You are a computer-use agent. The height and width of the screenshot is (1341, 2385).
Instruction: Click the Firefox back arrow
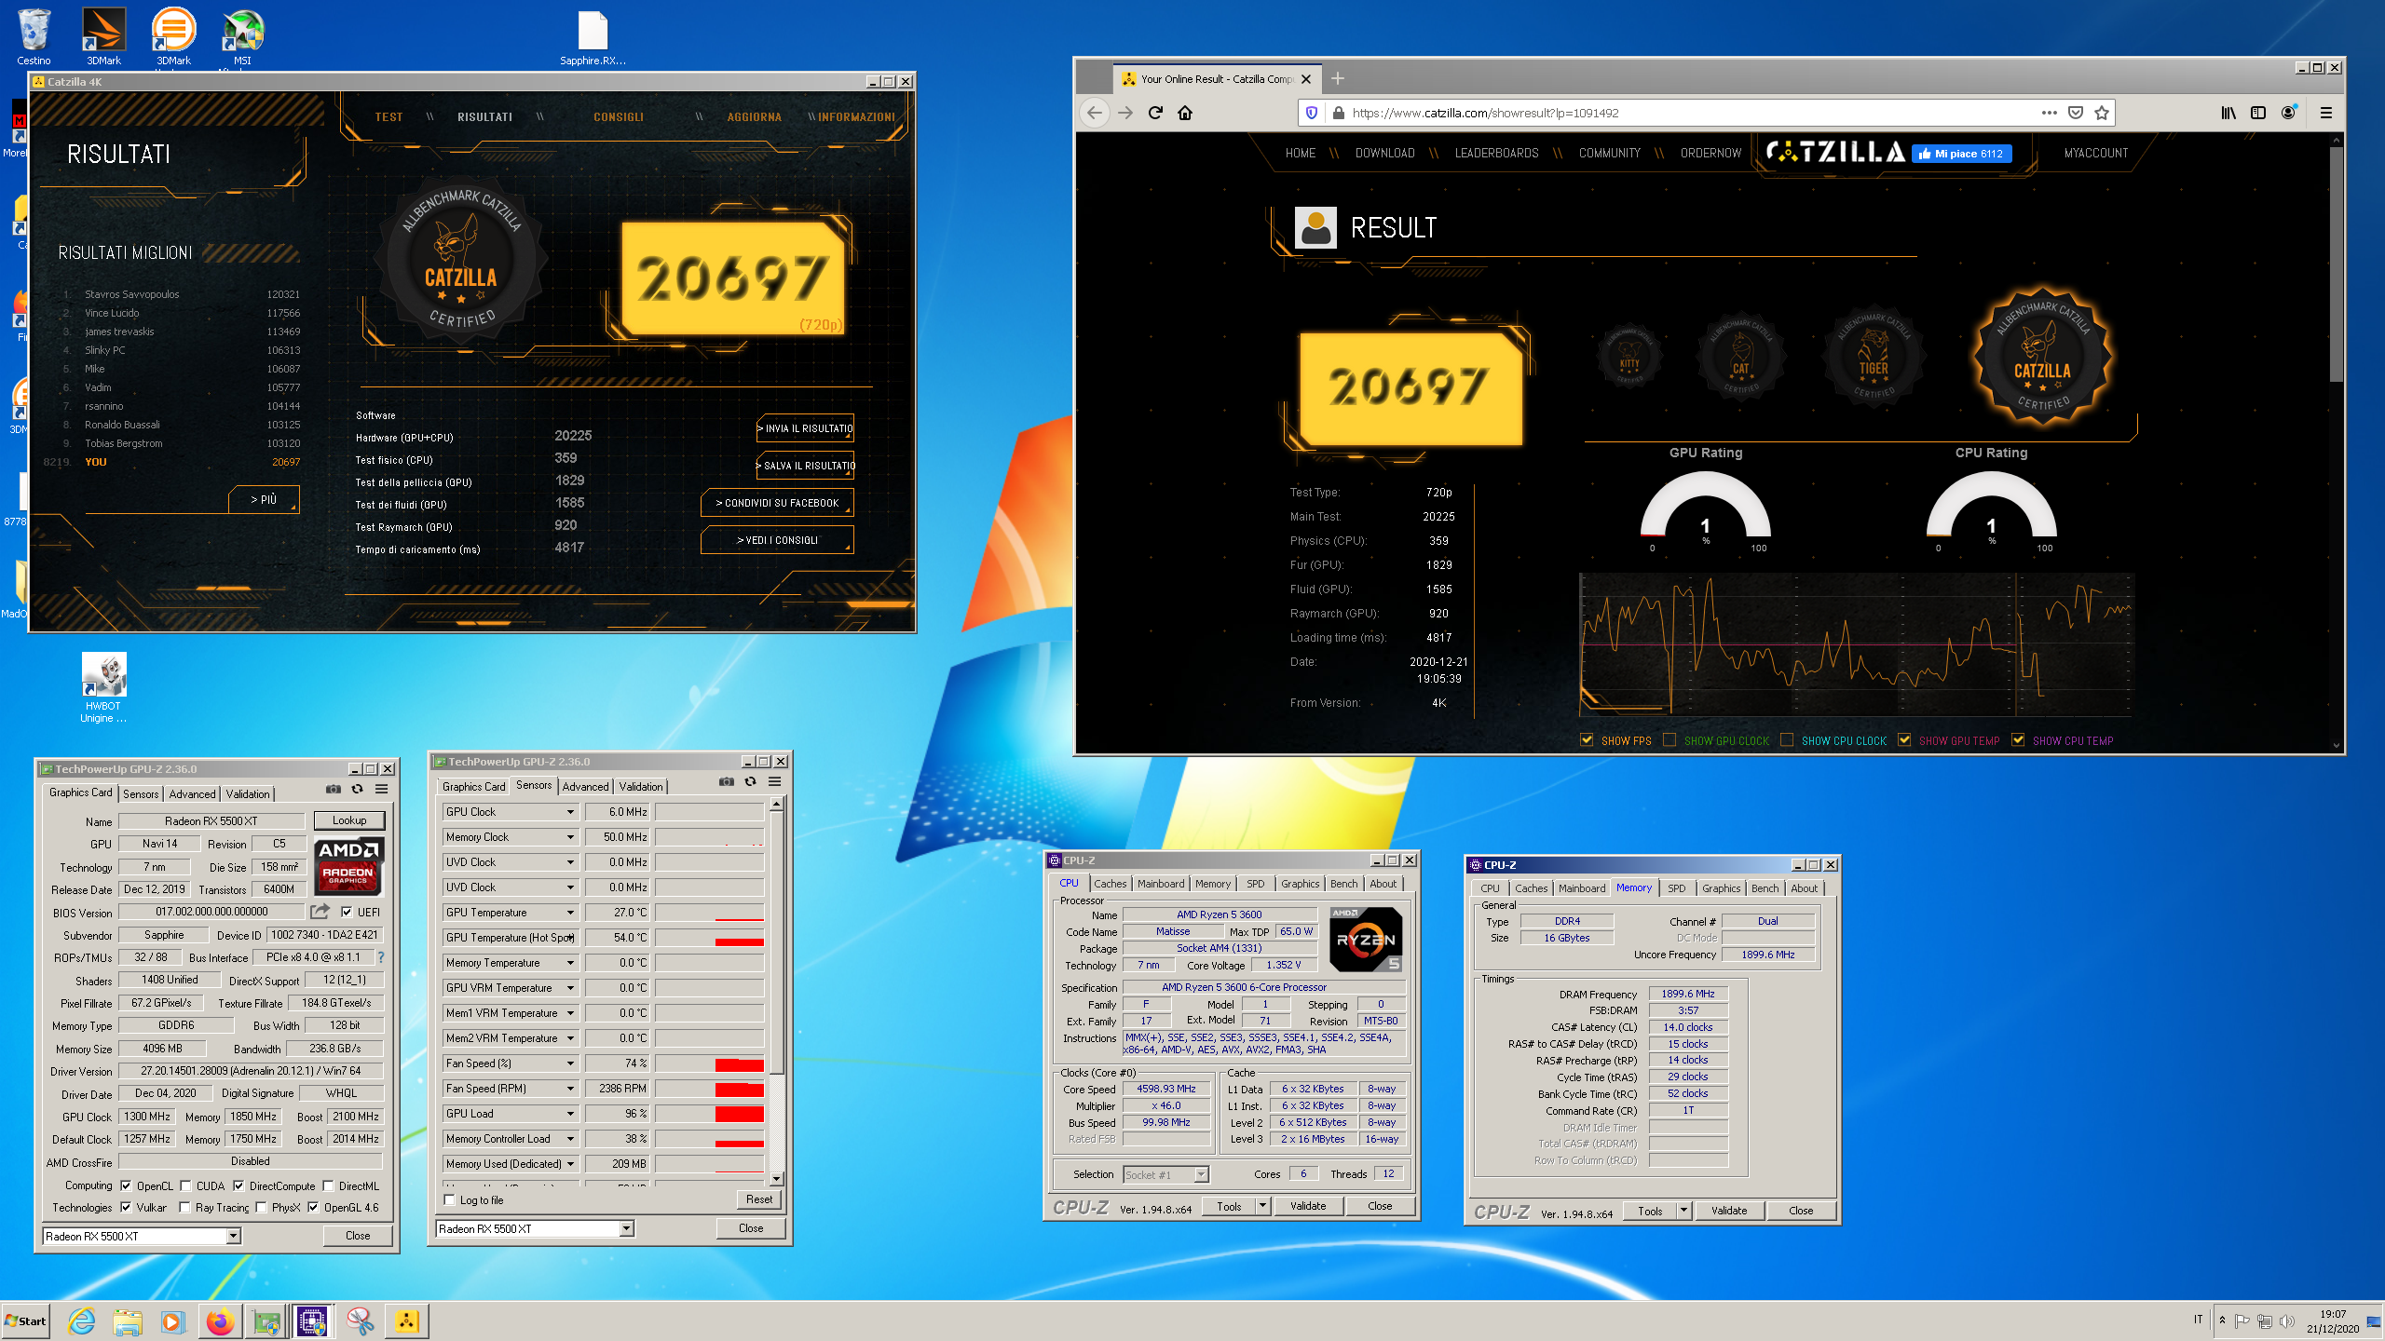click(x=1094, y=113)
